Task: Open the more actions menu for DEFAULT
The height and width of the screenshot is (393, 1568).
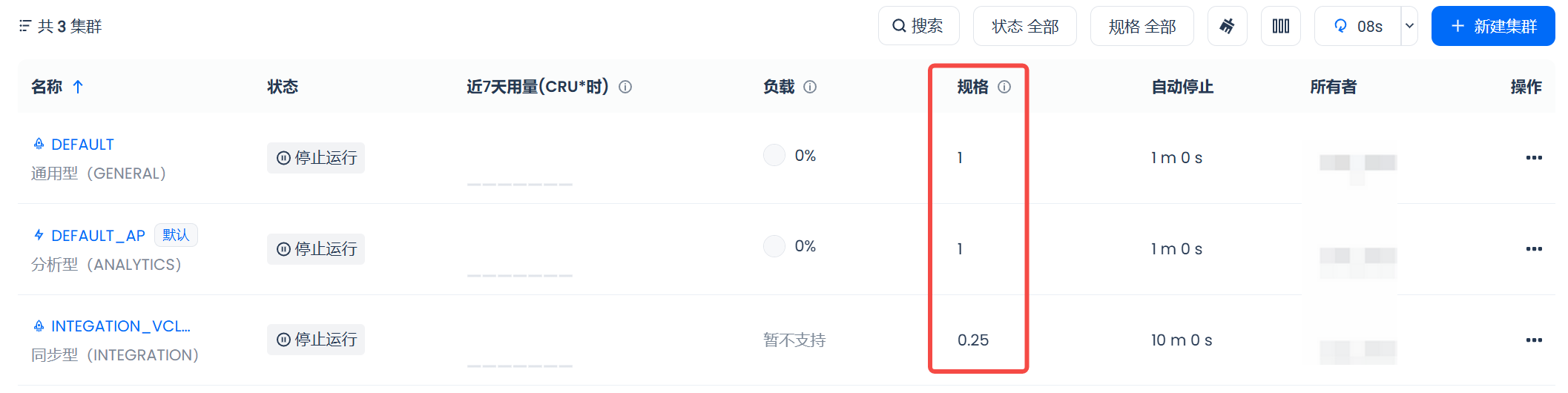Action: tap(1534, 158)
